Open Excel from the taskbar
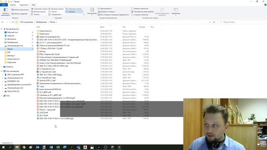This screenshot has width=267, height=150. click(58, 147)
